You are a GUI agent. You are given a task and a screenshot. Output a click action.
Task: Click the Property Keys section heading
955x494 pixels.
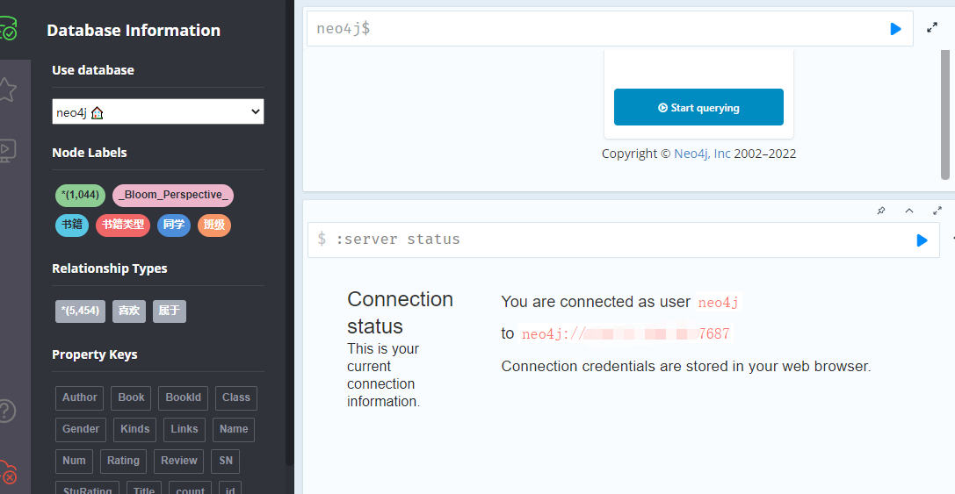click(94, 354)
